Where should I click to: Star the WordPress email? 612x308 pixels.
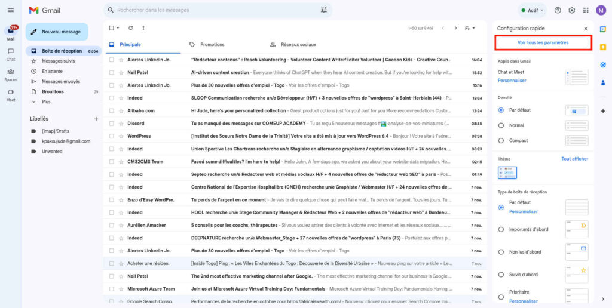pyautogui.click(x=121, y=136)
